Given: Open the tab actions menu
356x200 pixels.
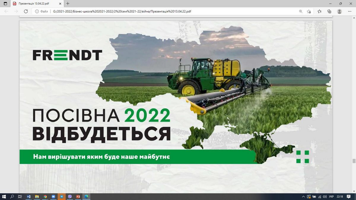Looking at the screenshot, I should click(5, 4).
